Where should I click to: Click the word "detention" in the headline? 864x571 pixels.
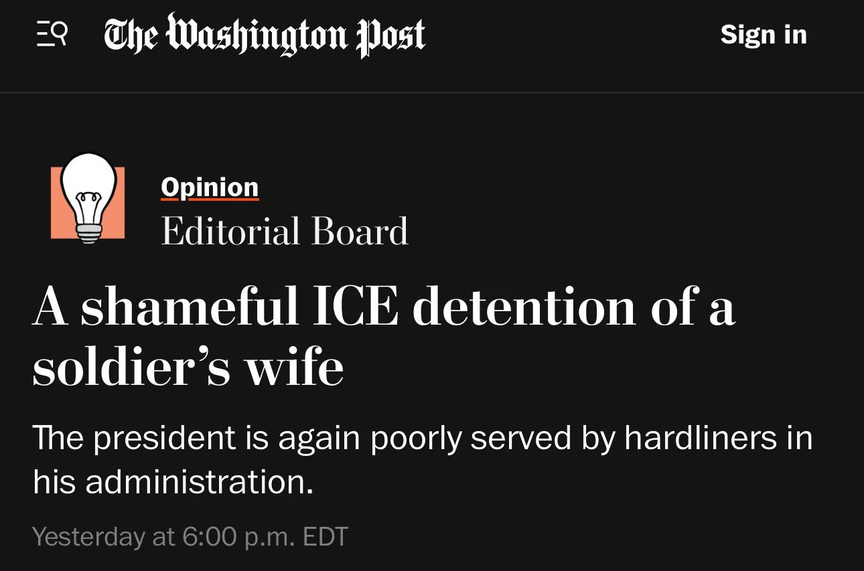(x=524, y=308)
